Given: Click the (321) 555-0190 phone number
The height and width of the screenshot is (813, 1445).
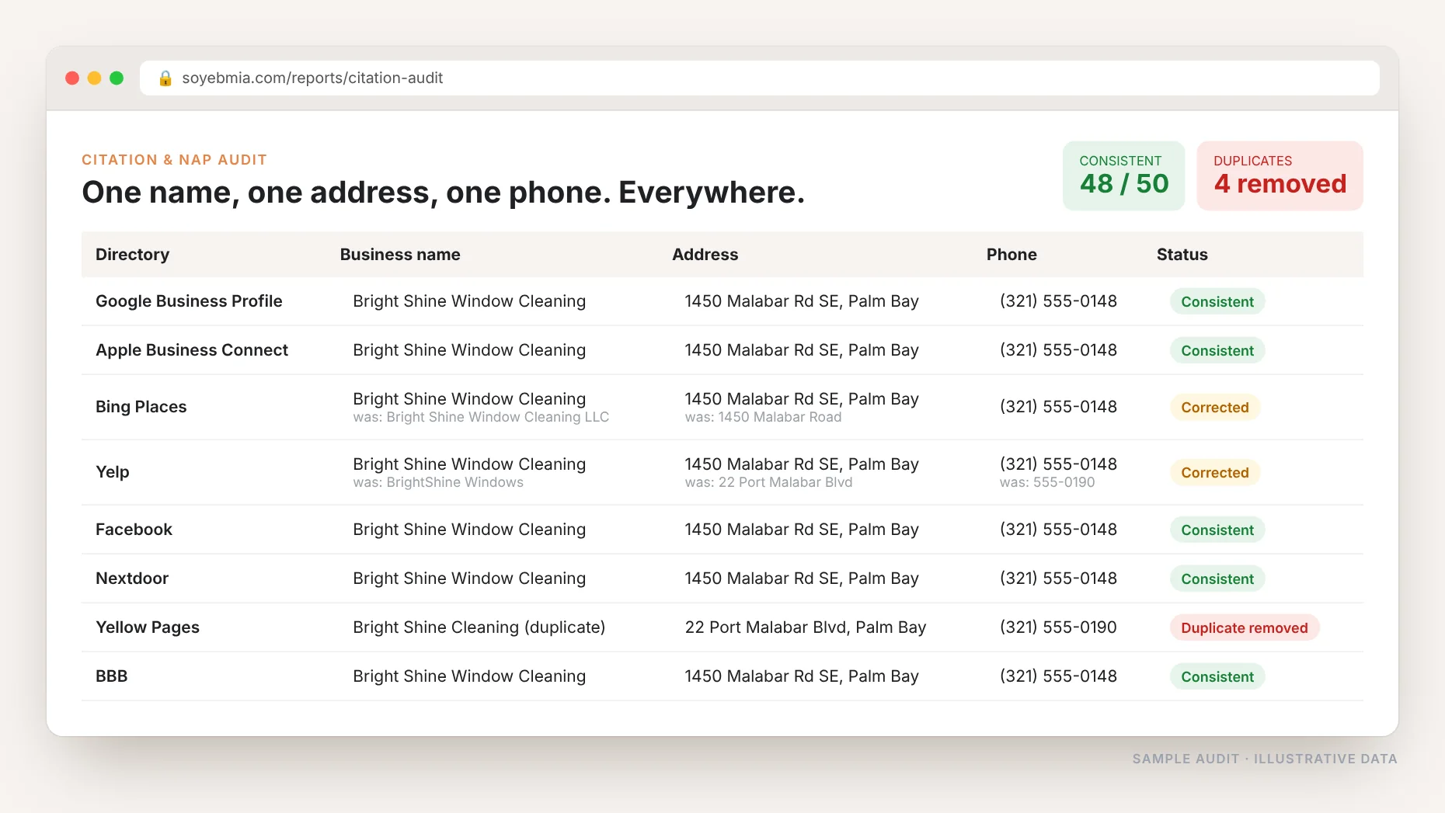Looking at the screenshot, I should (1058, 627).
